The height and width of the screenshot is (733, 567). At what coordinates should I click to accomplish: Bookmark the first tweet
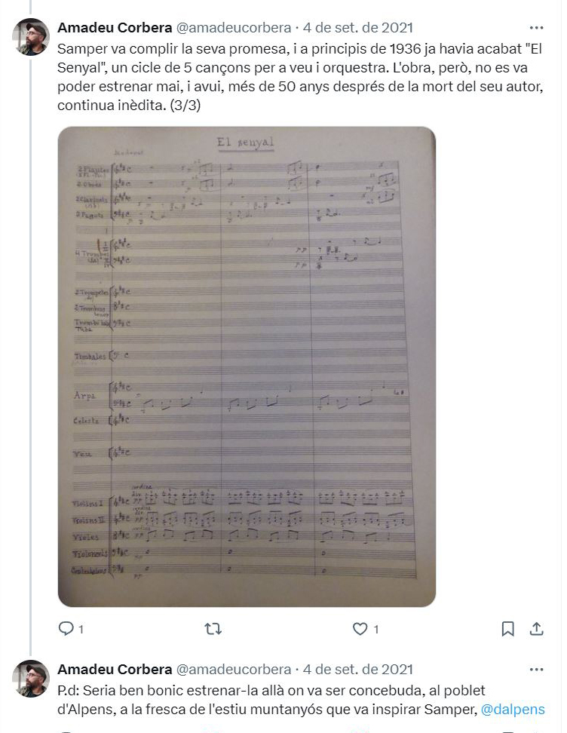507,629
